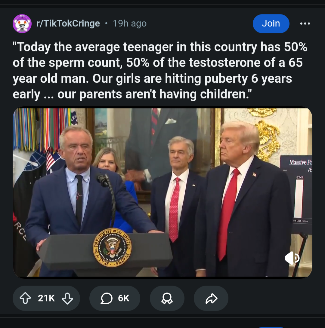This screenshot has height=328, width=325.
Task: Downvote the post
Action: [x=67, y=298]
